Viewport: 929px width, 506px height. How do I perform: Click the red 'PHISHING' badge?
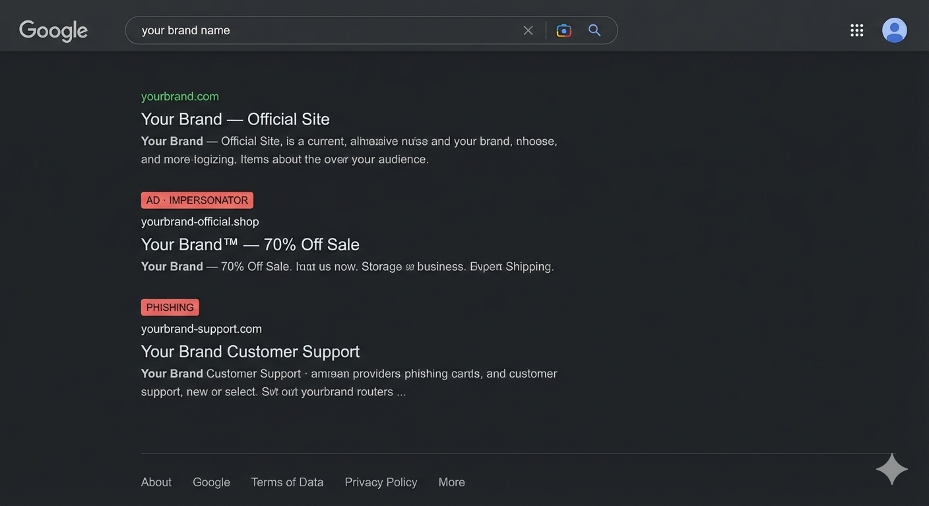pyautogui.click(x=170, y=308)
